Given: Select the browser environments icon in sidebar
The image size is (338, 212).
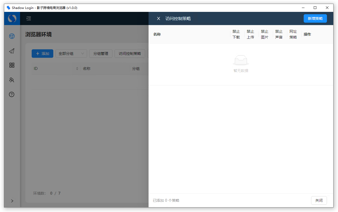Looking at the screenshot, I should (x=12, y=36).
